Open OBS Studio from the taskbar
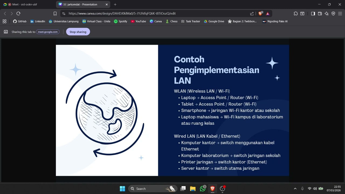The image size is (345, 194). pyautogui.click(x=222, y=189)
